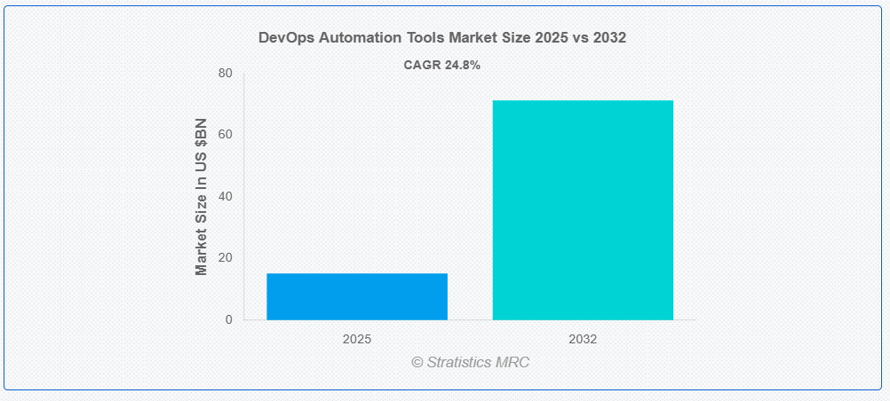
Task: Click the 0 tick label on y-axis
Action: tap(229, 320)
